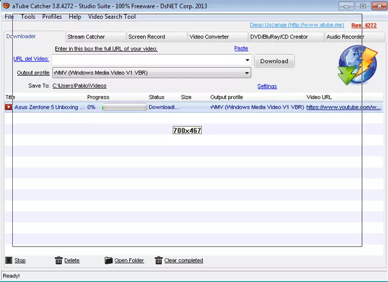
Task: Click the Status column header
Action: pyautogui.click(x=164, y=97)
